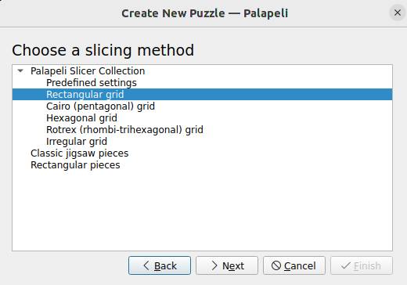Click the left chevron icon on Back
The height and width of the screenshot is (285, 407).
tap(146, 265)
